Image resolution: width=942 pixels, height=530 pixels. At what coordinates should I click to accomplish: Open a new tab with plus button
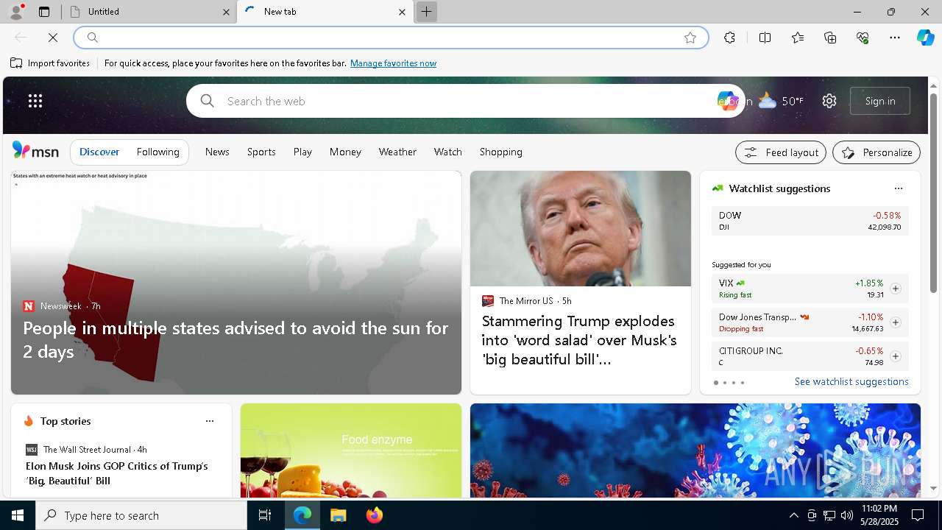(426, 12)
